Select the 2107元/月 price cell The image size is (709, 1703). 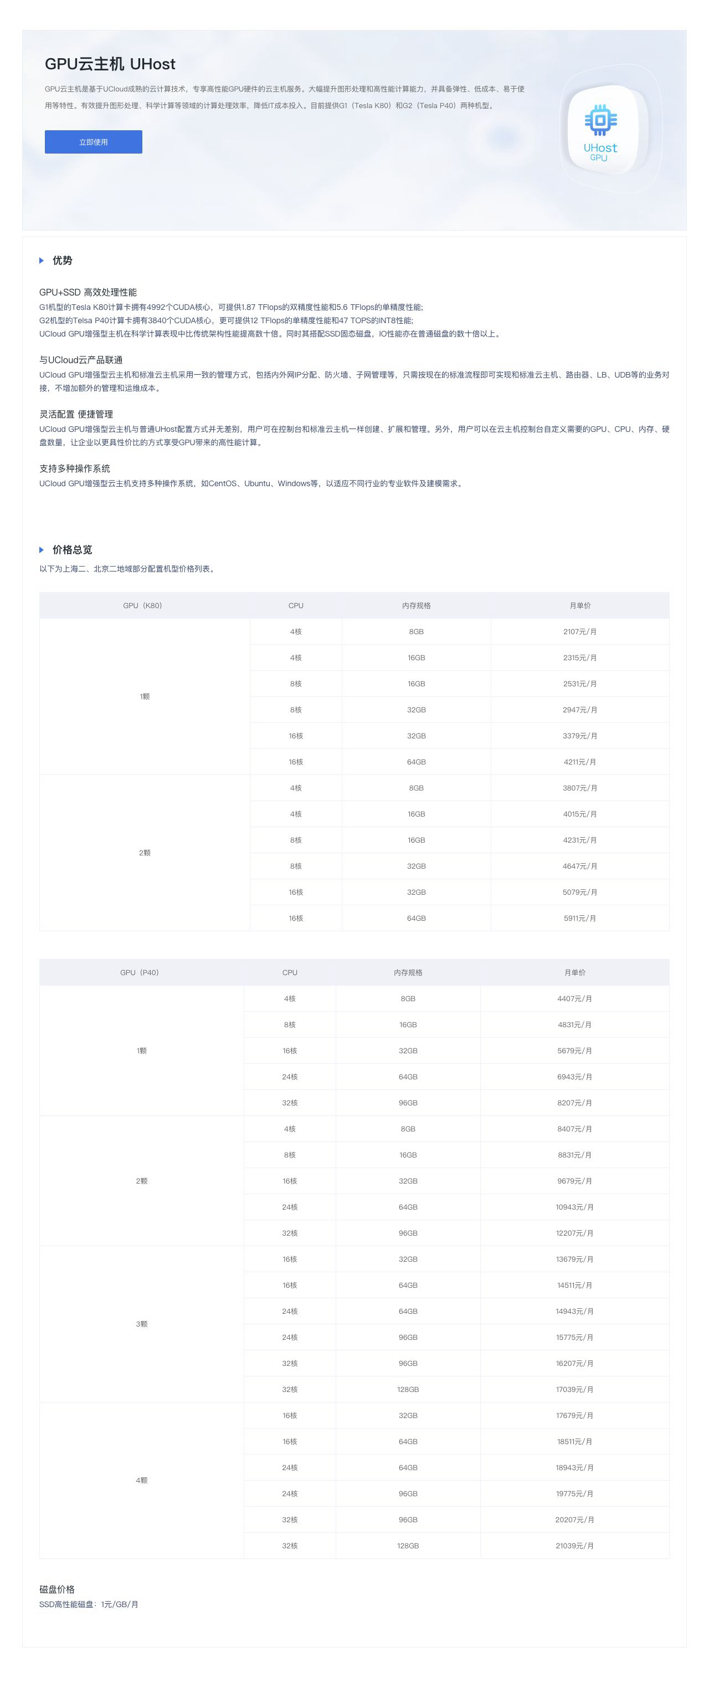coord(579,632)
